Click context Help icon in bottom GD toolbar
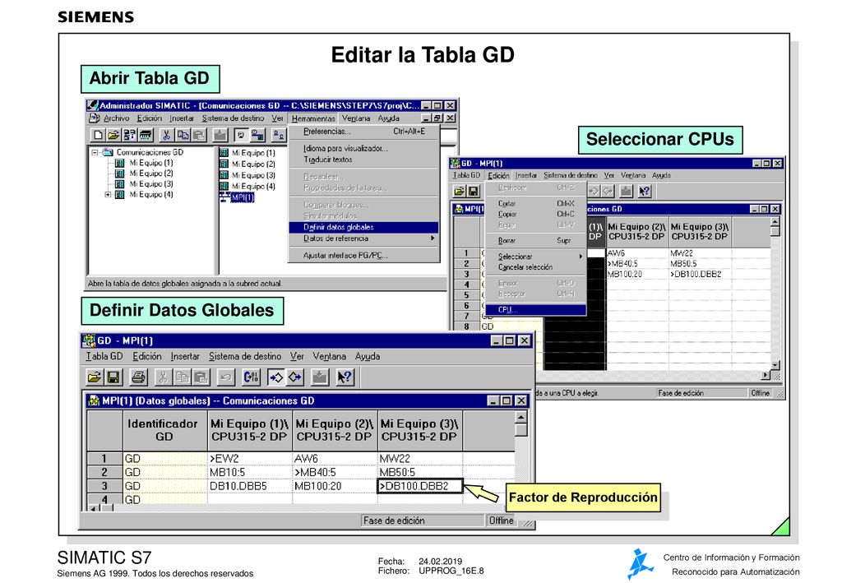Image resolution: width=842 pixels, height=583 pixels. coord(345,377)
